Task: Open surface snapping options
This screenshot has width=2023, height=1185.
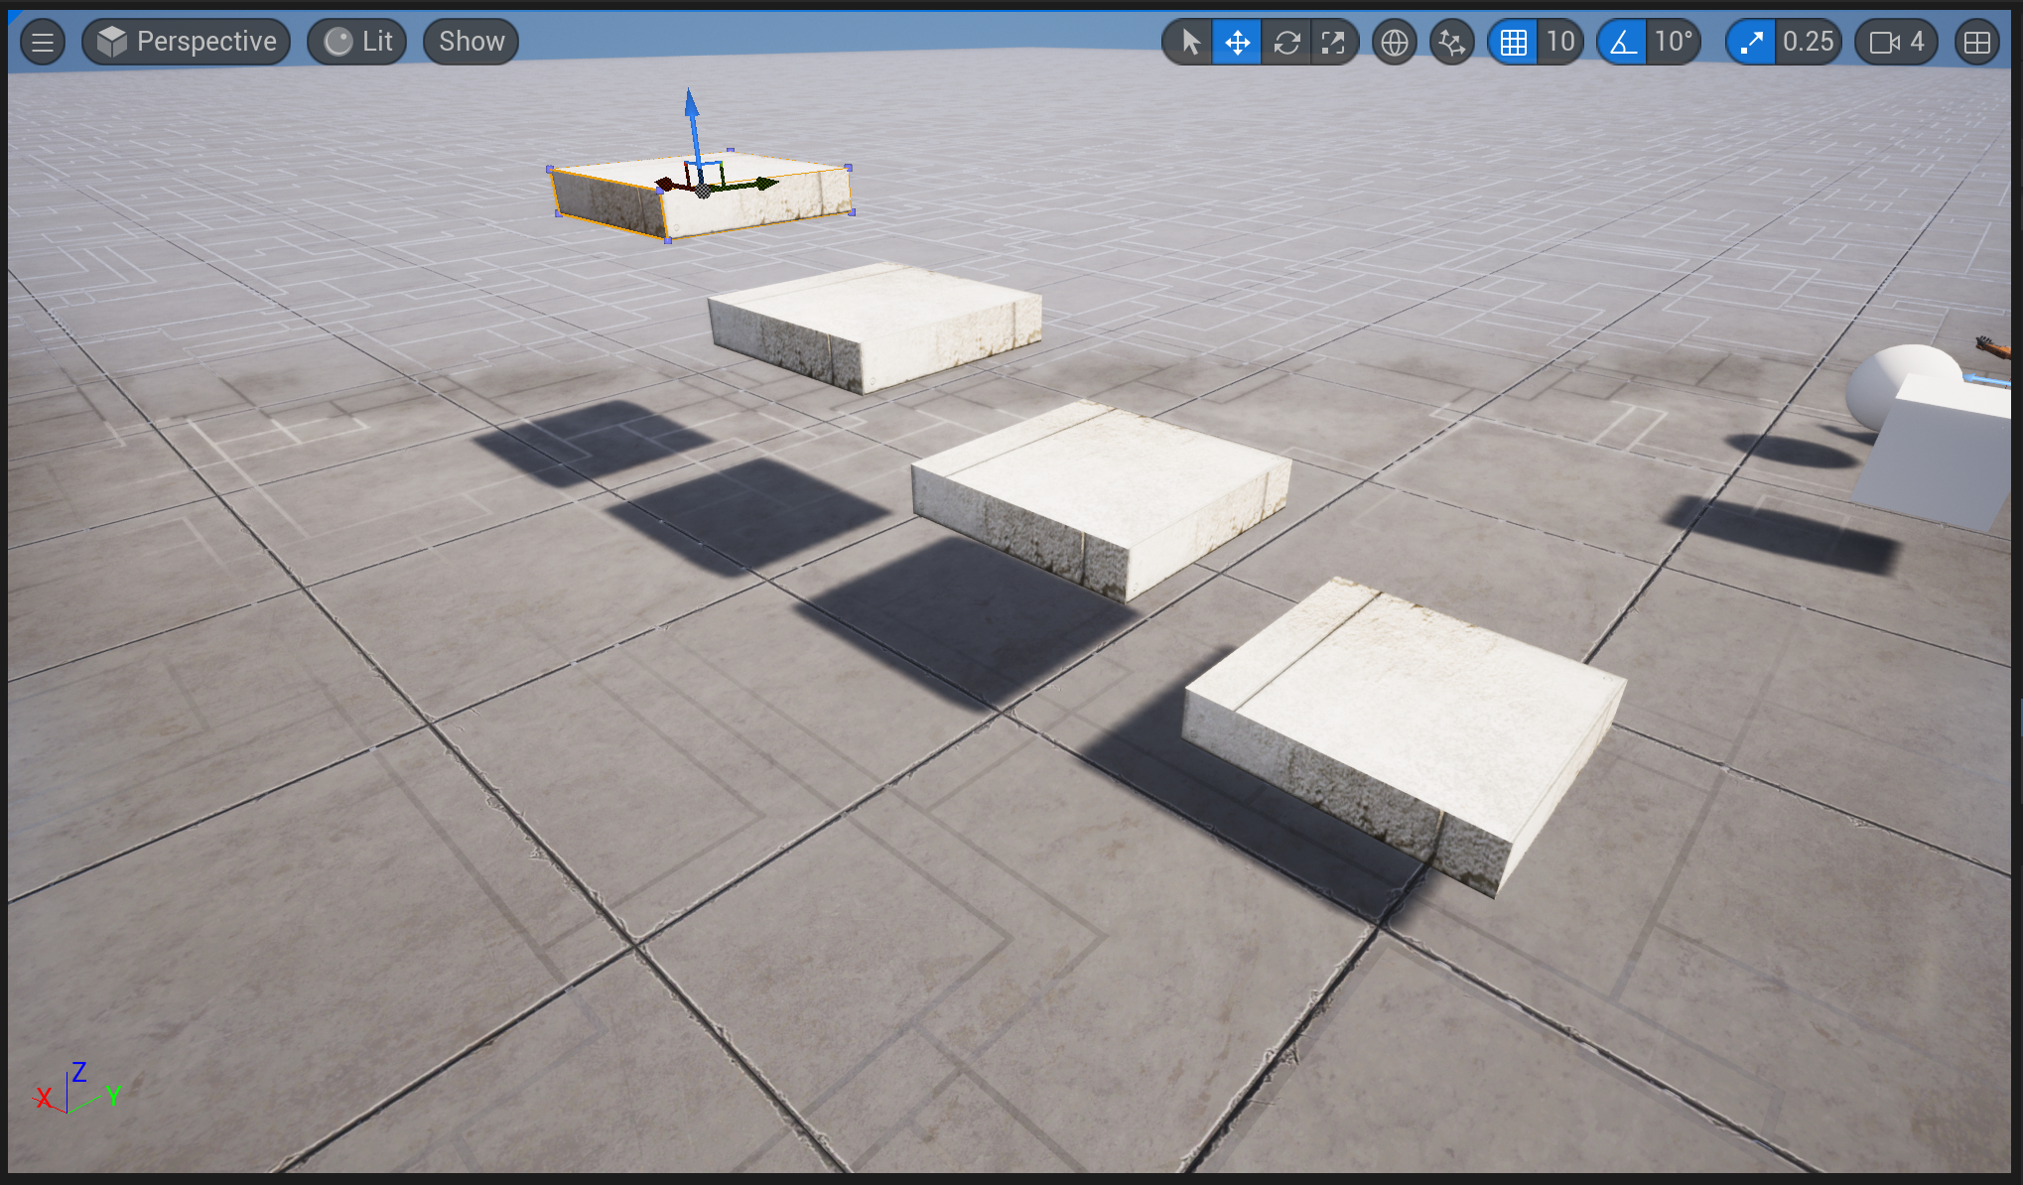Action: tap(1452, 42)
